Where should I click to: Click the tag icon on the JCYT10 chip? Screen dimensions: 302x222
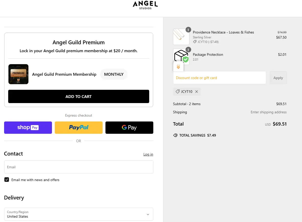pyautogui.click(x=178, y=92)
